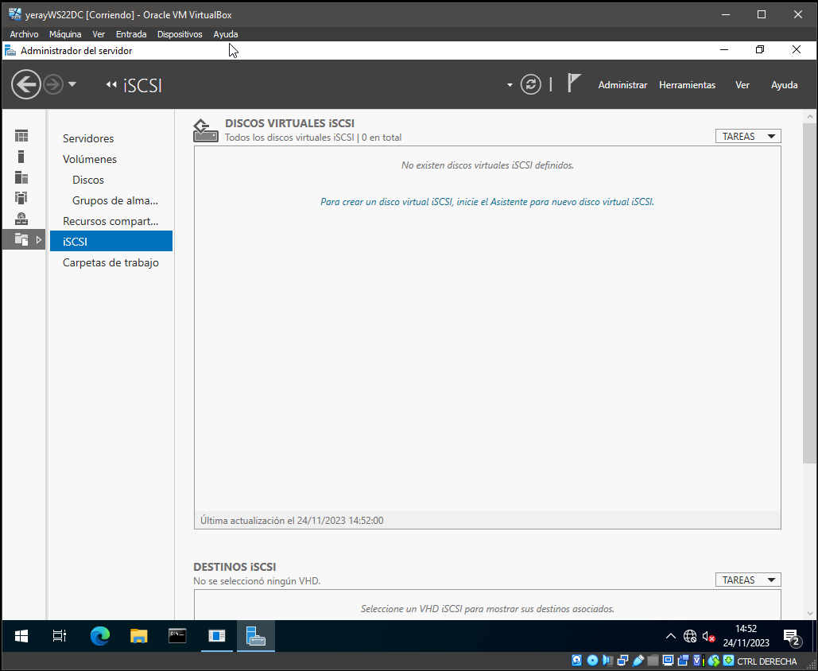
Task: Open the notifications flag
Action: [x=574, y=83]
